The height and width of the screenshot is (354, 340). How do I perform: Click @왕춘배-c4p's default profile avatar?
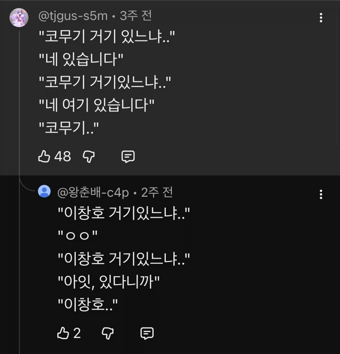click(44, 192)
